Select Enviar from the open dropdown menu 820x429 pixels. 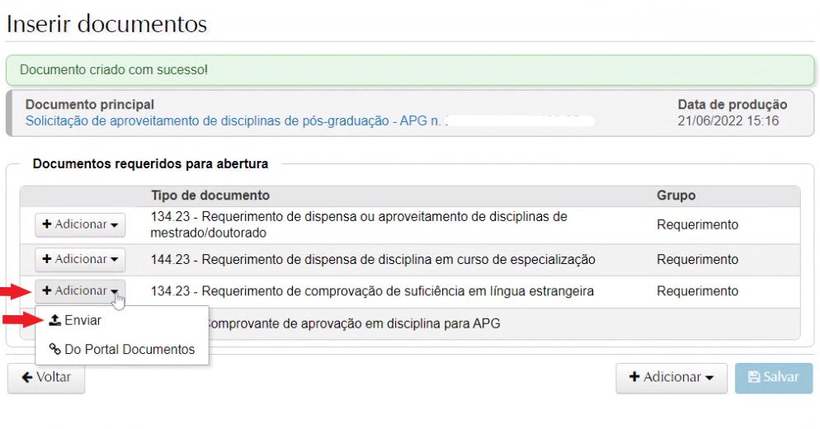click(82, 320)
